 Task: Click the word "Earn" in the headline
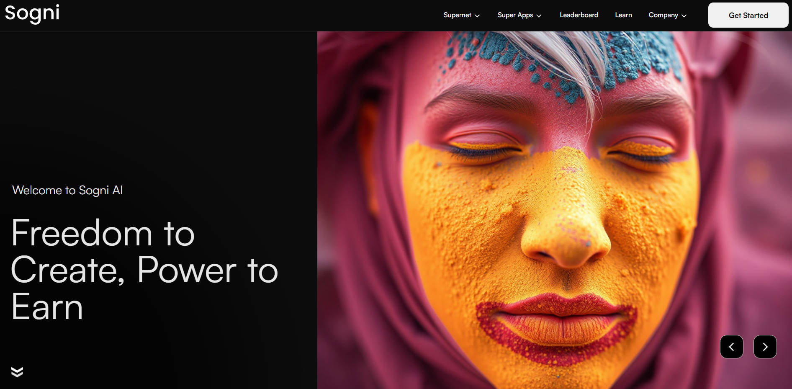pos(47,307)
